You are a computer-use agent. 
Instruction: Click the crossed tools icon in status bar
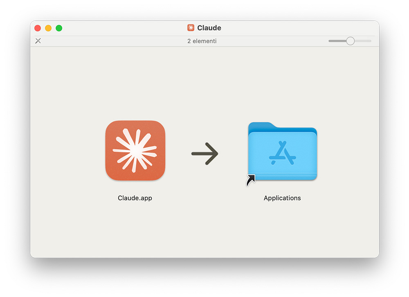coord(38,41)
